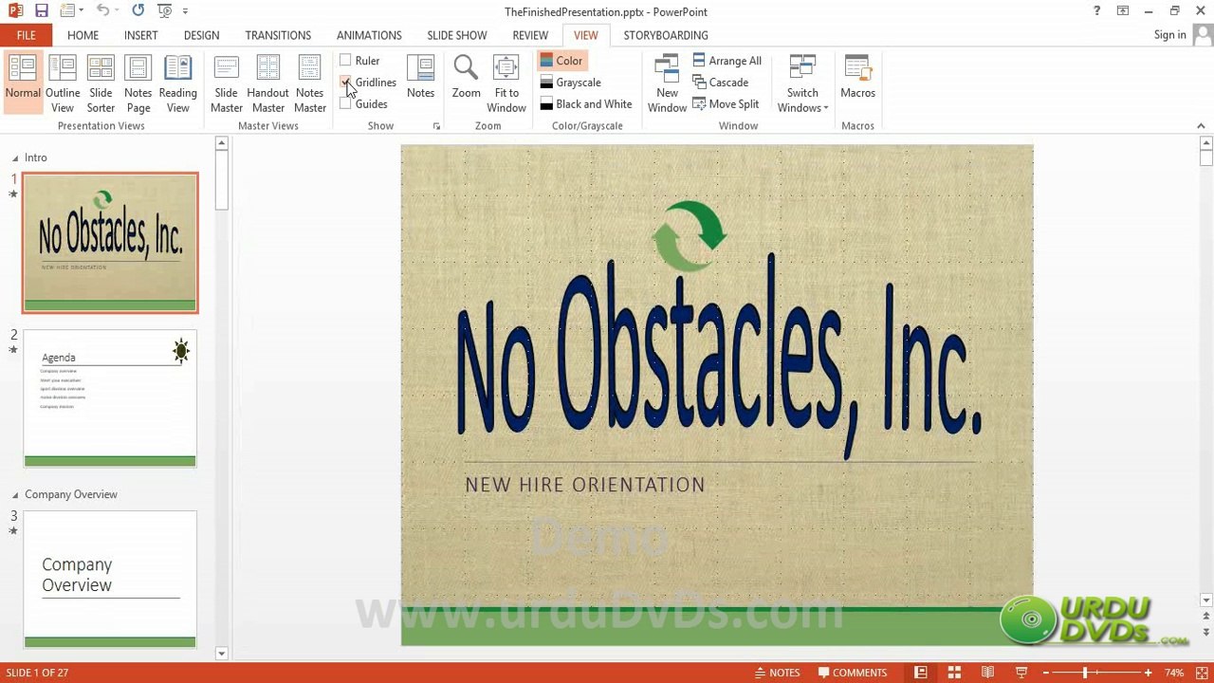Enable the Ruler checkbox

(345, 61)
